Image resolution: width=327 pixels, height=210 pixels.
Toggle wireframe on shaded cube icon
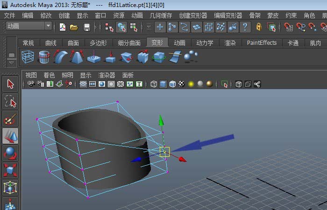point(172,84)
